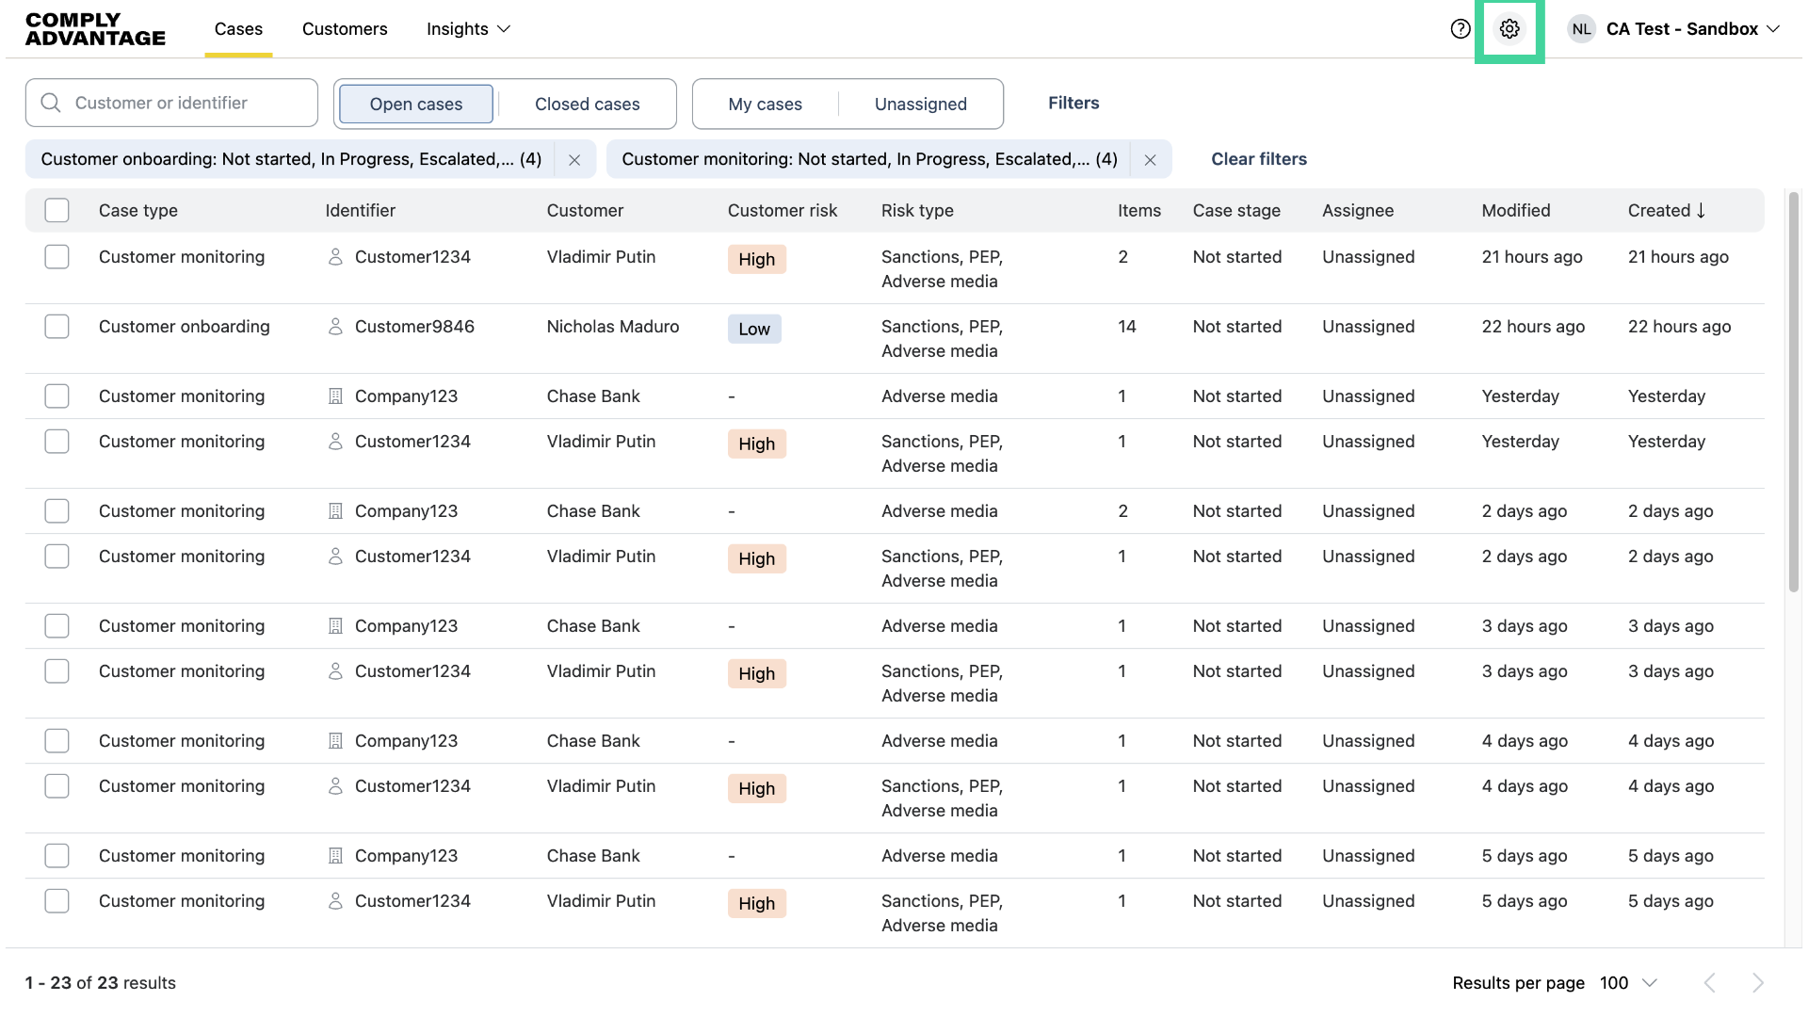1808x1017 pixels.
Task: Switch to the Customers tab
Action: (x=345, y=29)
